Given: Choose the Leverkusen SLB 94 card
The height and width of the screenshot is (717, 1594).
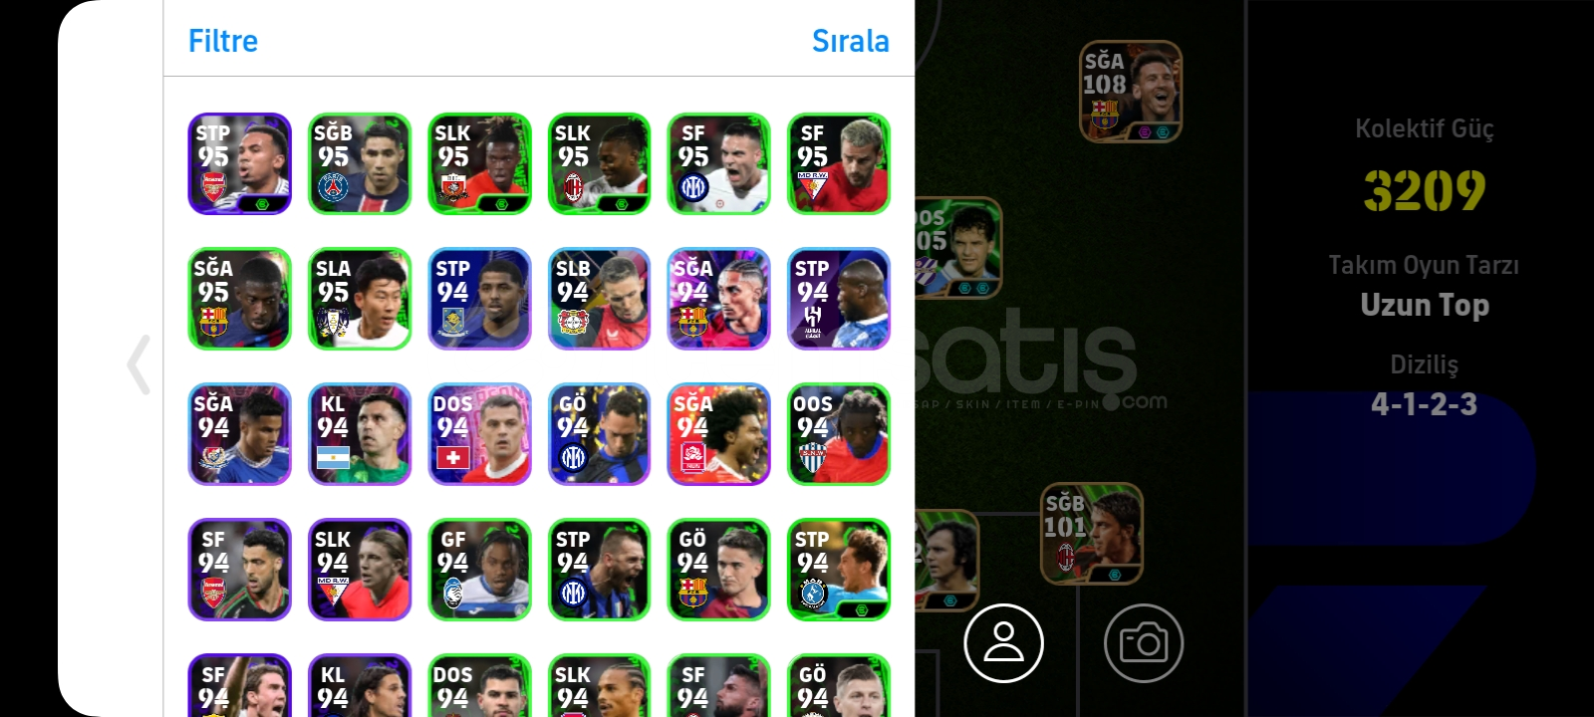Looking at the screenshot, I should click(599, 299).
